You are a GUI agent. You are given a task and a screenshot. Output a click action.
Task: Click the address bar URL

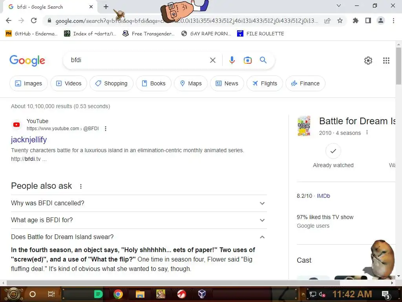(186, 21)
